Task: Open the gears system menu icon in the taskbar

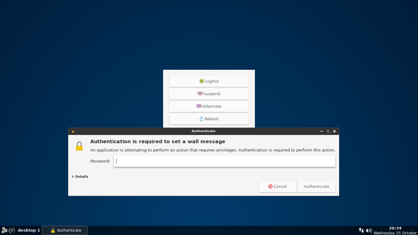Action: click(5, 230)
